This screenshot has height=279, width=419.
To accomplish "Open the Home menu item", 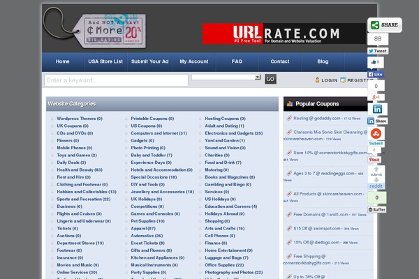I will point(63,61).
